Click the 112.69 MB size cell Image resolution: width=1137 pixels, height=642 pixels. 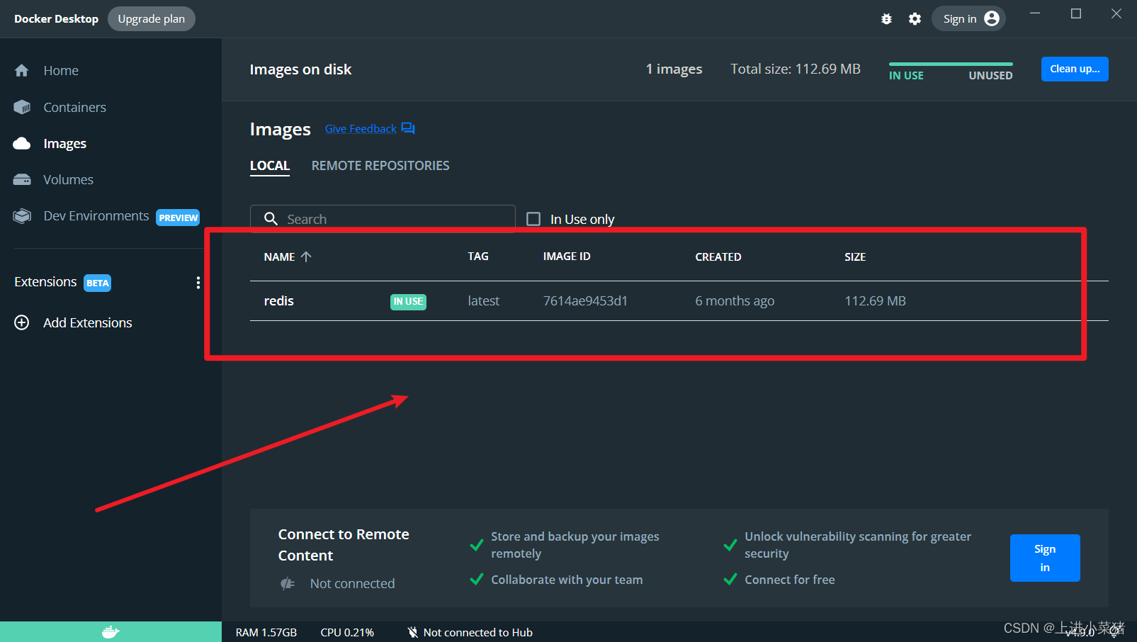click(875, 300)
